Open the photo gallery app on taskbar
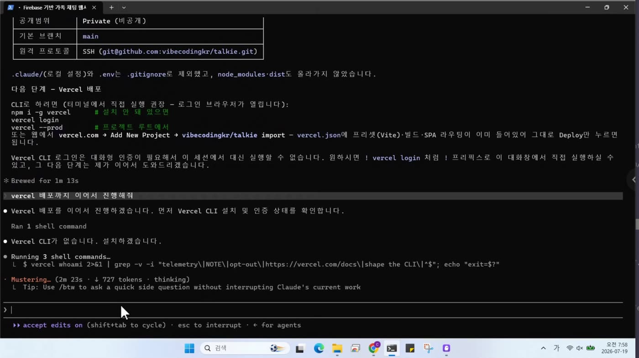Image resolution: width=639 pixels, height=358 pixels. click(355, 348)
